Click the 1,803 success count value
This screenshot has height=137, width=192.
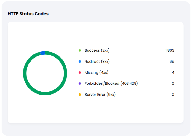tap(170, 50)
